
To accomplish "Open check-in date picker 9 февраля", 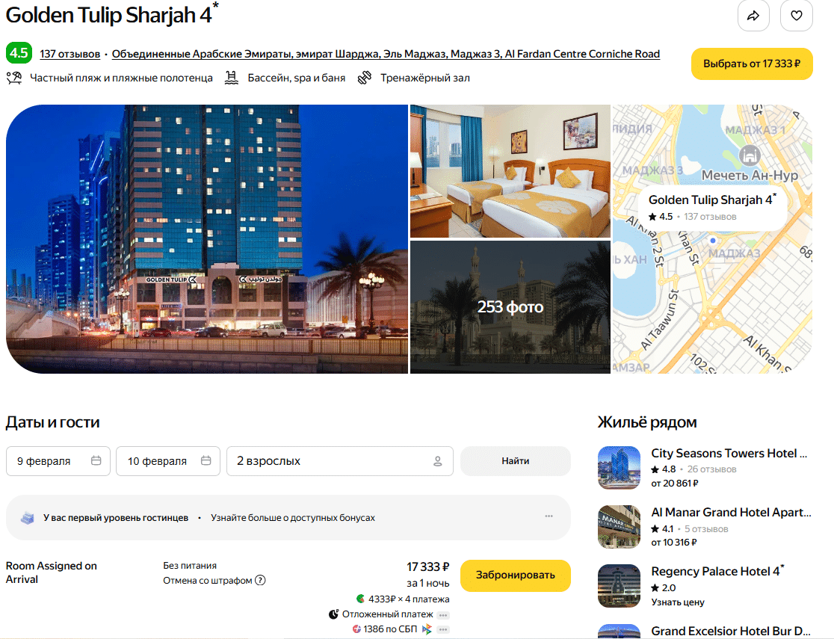I will [x=58, y=461].
